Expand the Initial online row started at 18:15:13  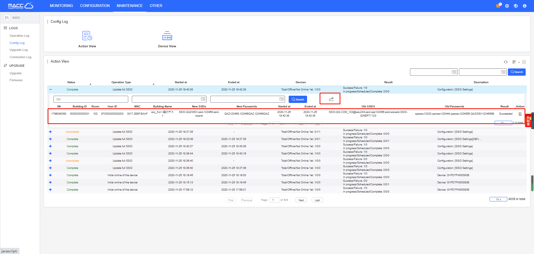[x=50, y=183]
